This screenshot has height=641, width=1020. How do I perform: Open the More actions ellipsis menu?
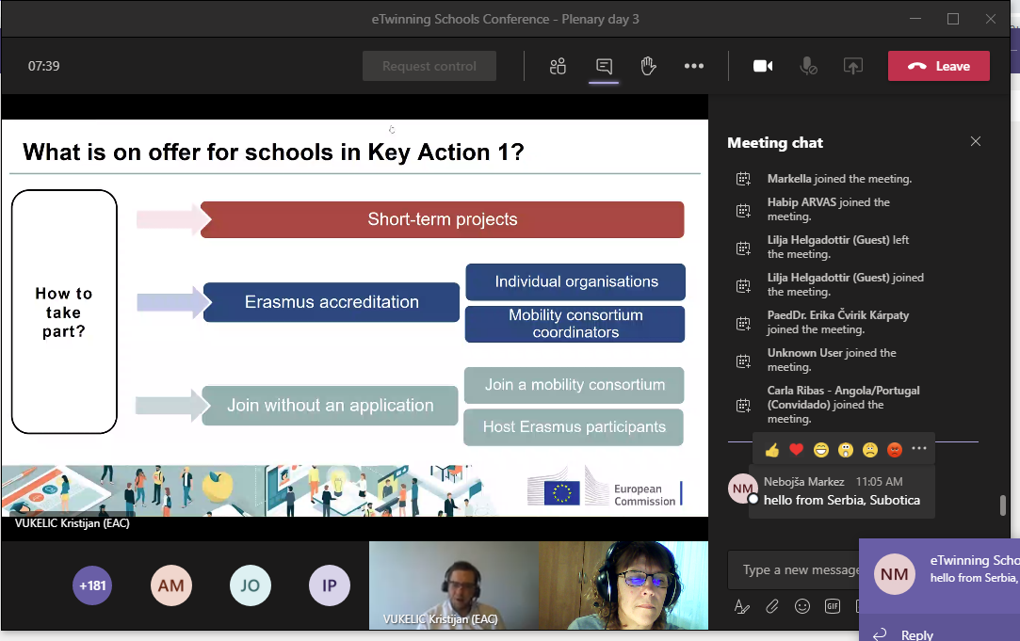[x=694, y=66]
